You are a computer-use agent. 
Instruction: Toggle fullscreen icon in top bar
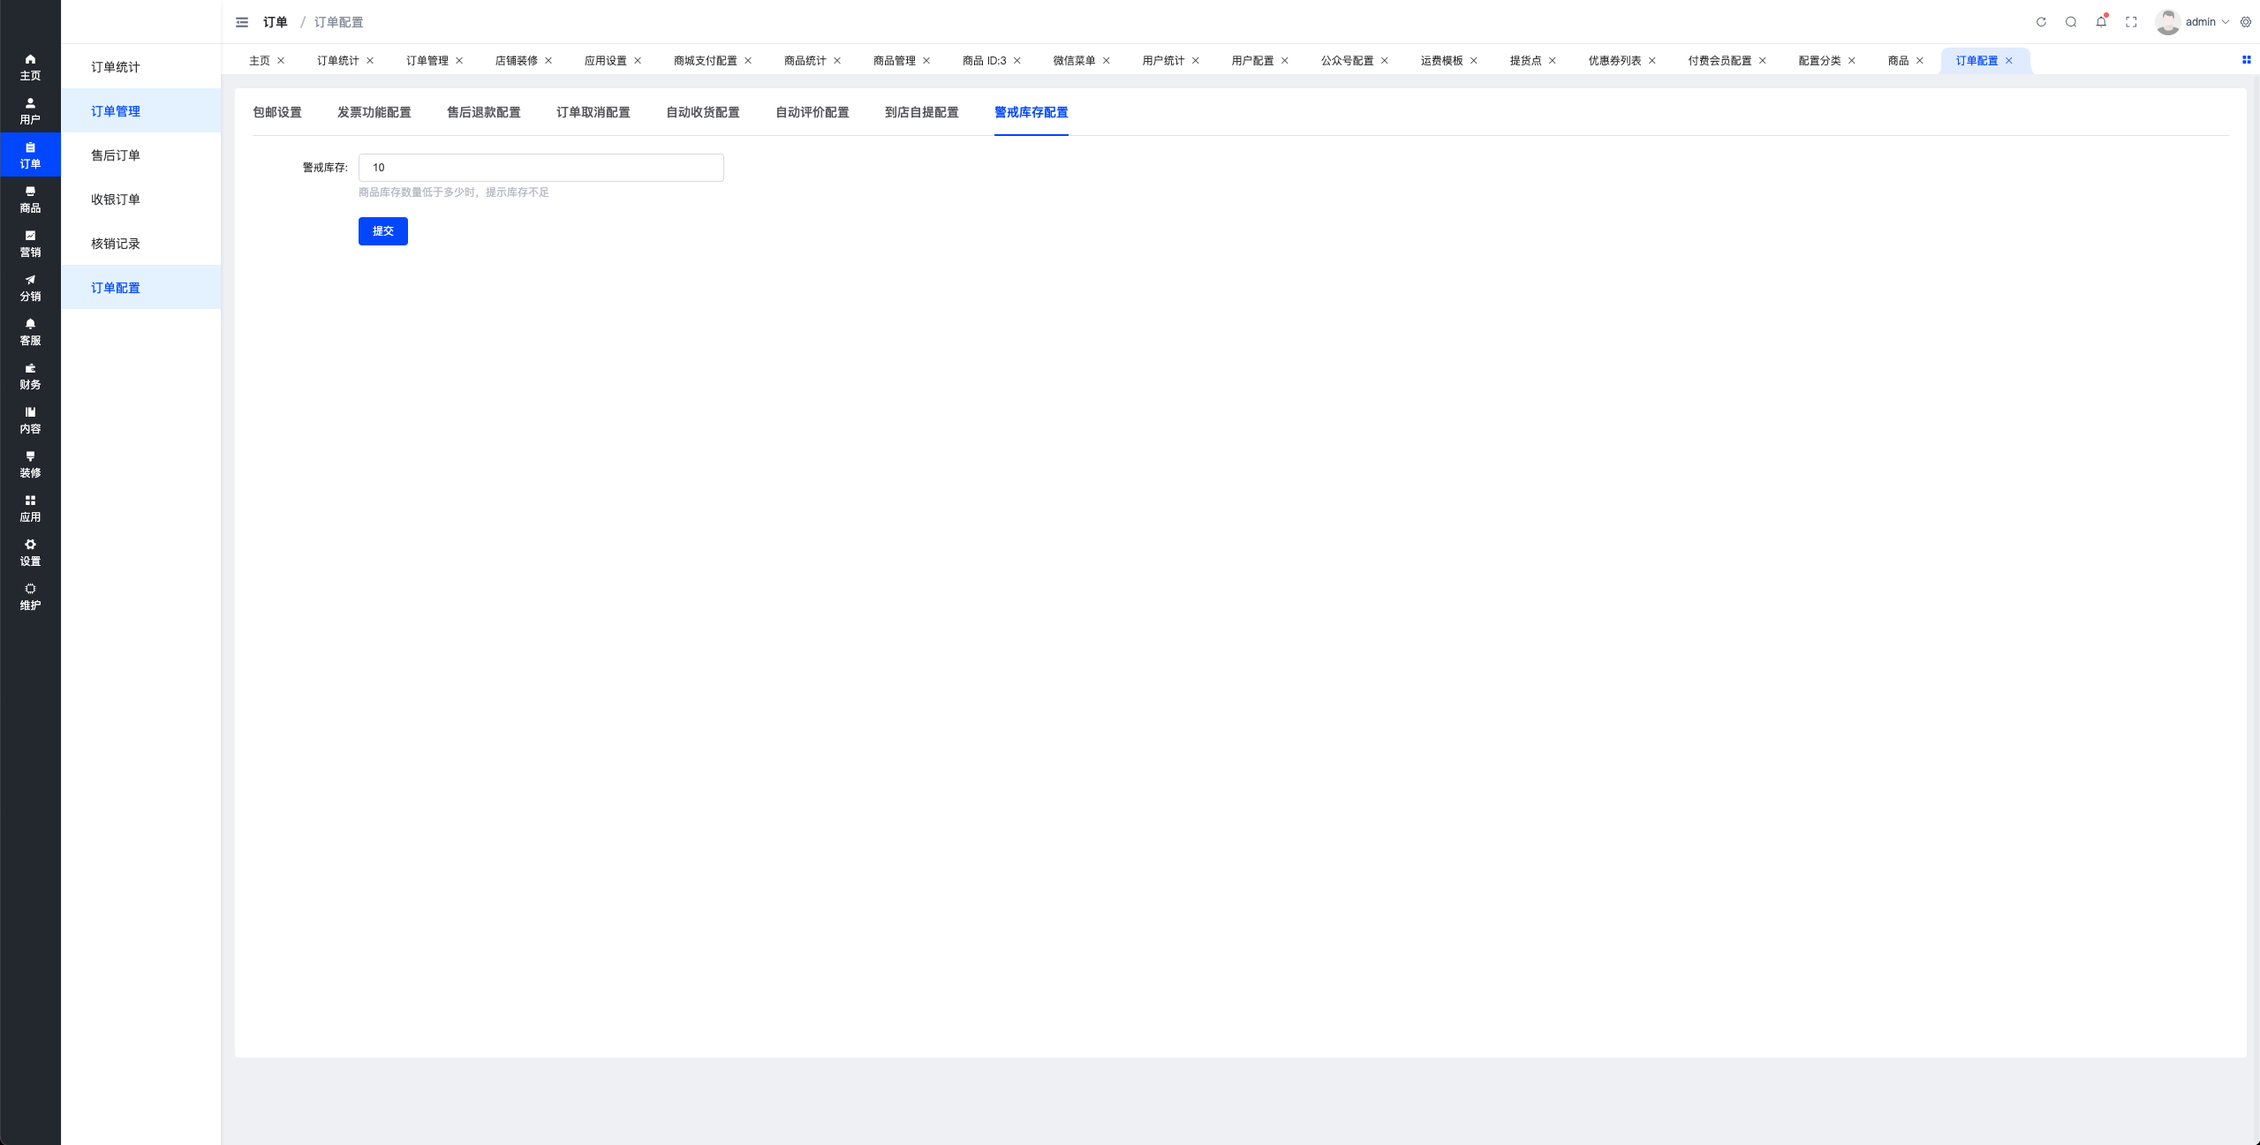click(2131, 22)
